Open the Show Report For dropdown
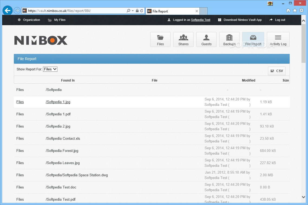The height and width of the screenshot is (205, 308). point(50,69)
